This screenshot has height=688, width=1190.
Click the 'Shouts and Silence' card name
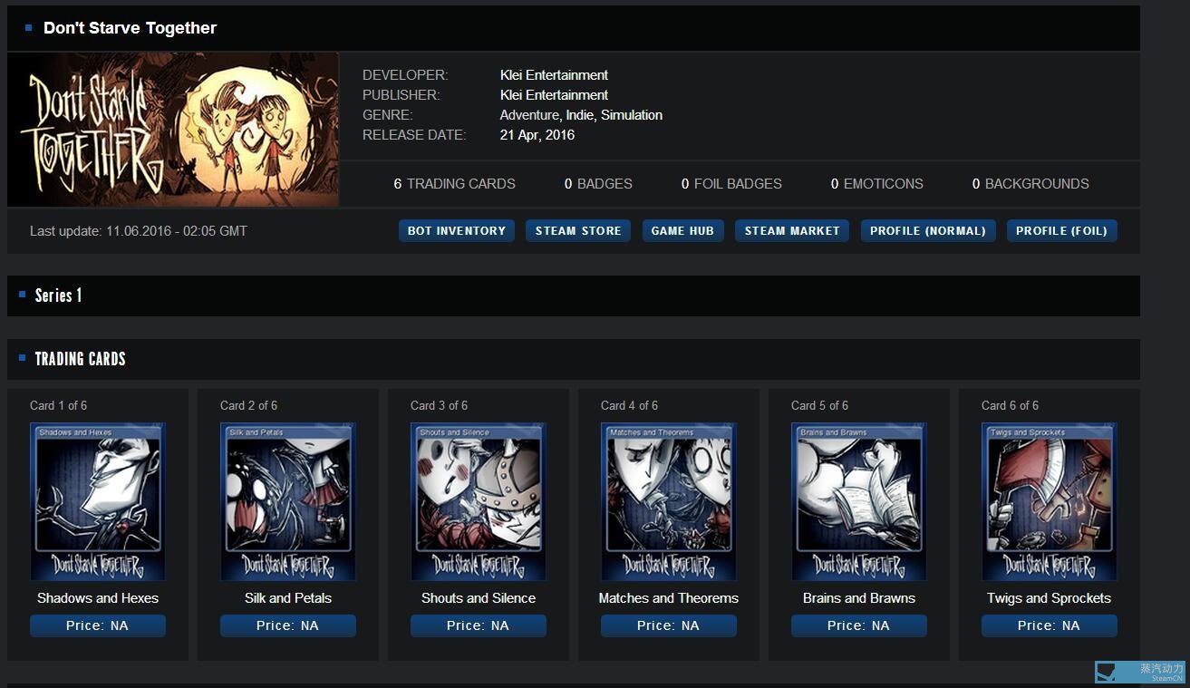coord(479,598)
